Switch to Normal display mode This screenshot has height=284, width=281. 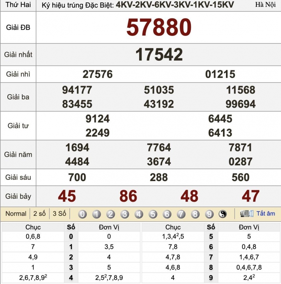tap(16, 214)
